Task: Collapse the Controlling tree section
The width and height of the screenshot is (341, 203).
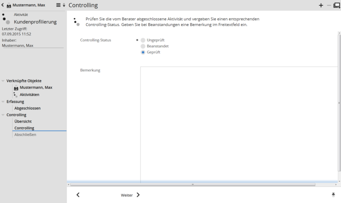Action: [x=3, y=115]
